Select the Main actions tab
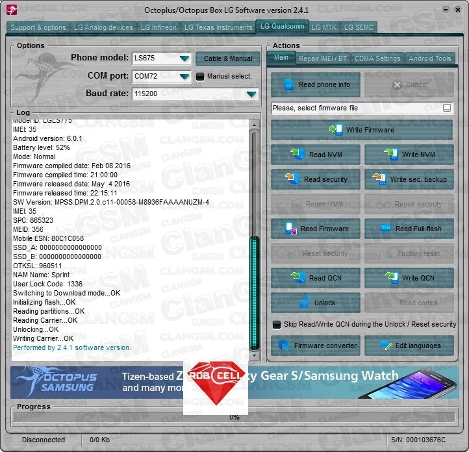469x452 pixels. 281,57
